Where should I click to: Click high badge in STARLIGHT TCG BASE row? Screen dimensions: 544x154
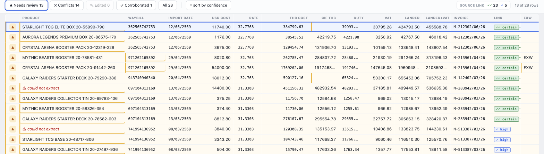(x=502, y=139)
